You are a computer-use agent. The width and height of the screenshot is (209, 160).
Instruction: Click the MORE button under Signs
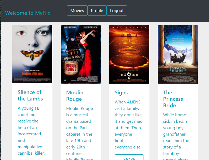(129, 157)
